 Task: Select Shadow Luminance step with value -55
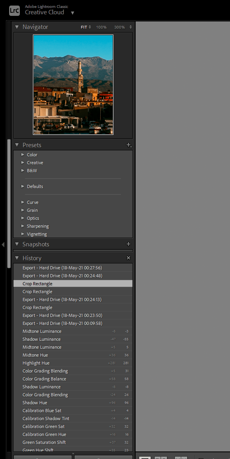click(73, 339)
